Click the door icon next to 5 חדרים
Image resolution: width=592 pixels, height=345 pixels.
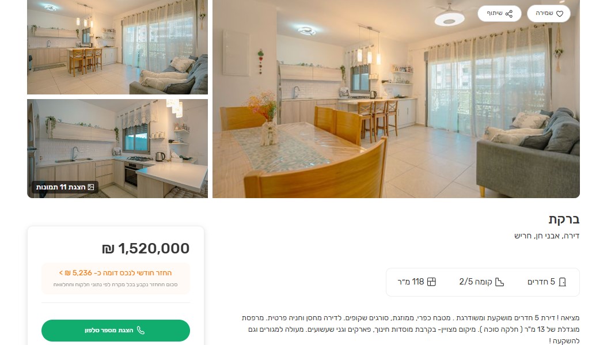(562, 282)
